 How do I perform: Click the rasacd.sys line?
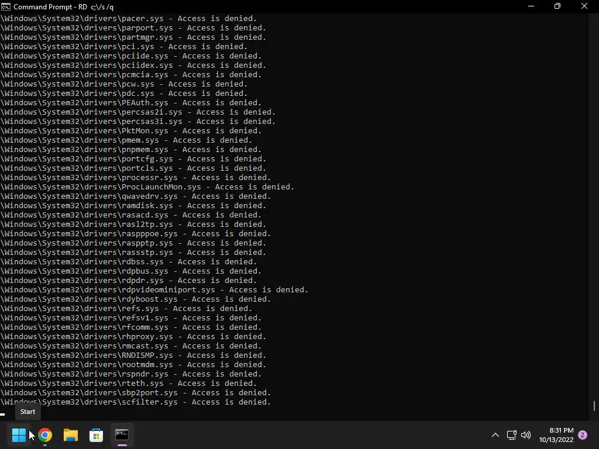[130, 215]
